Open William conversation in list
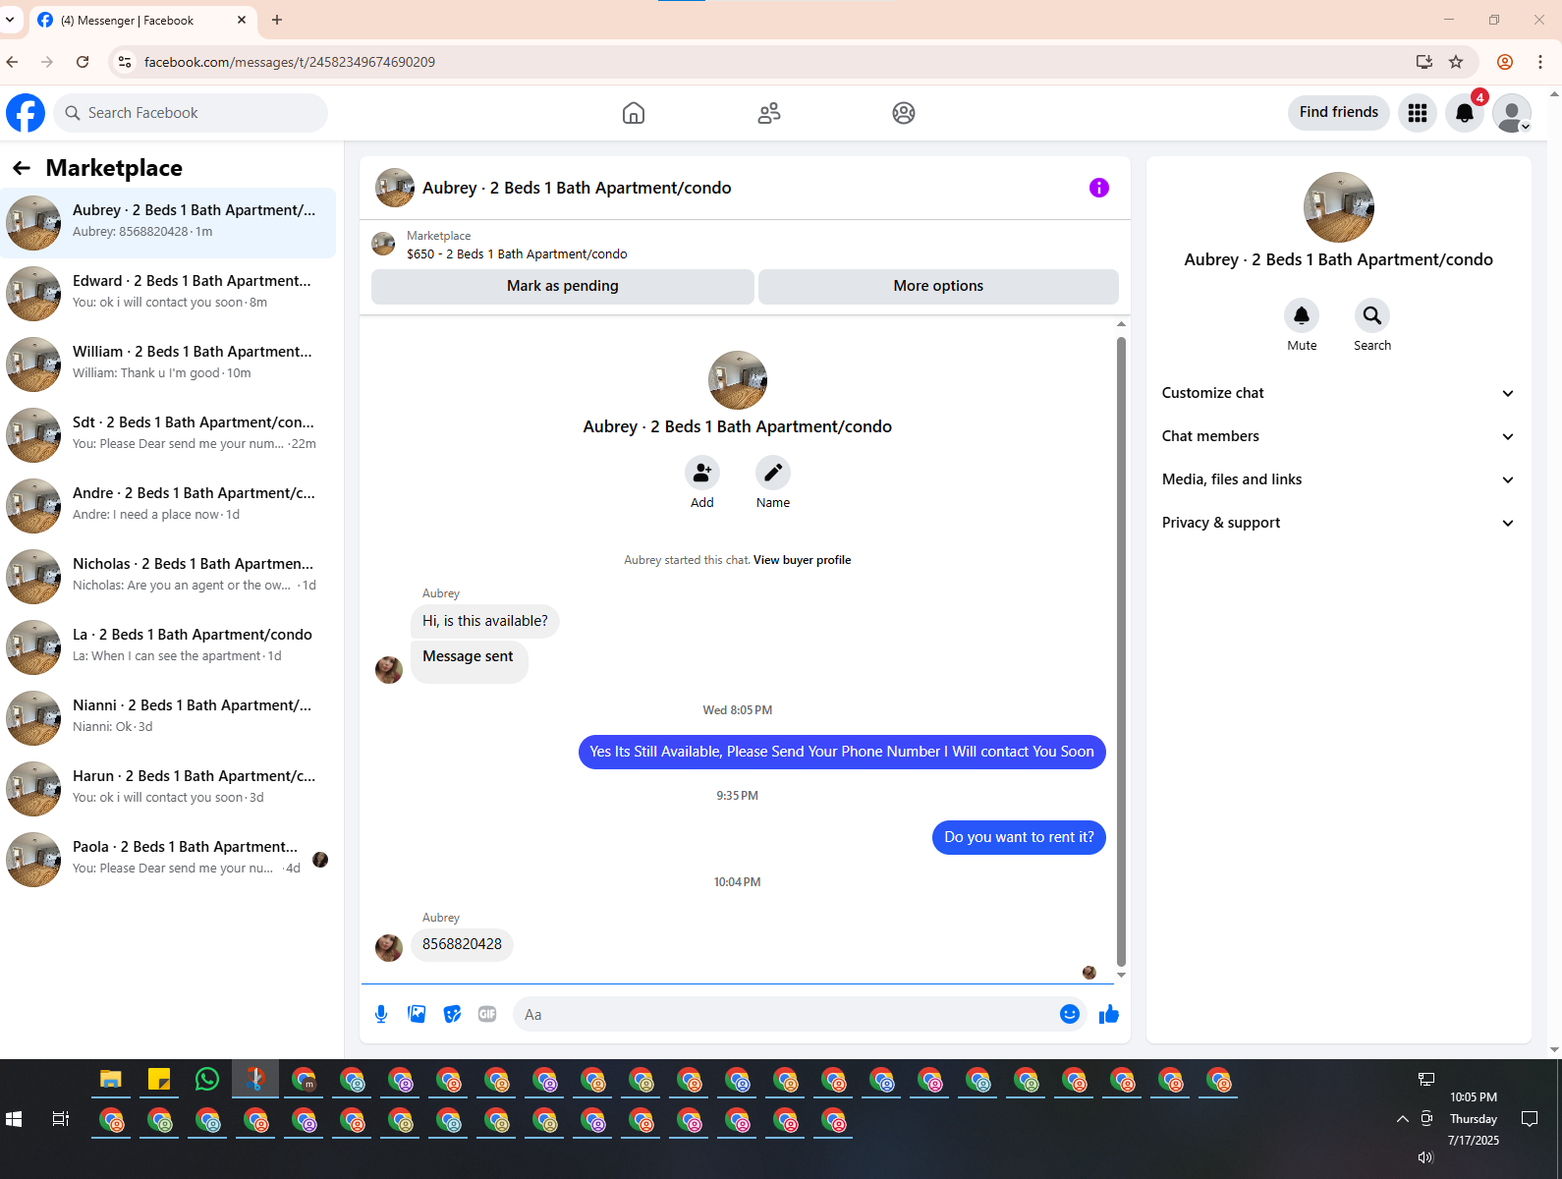The height and width of the screenshot is (1179, 1562). (168, 365)
